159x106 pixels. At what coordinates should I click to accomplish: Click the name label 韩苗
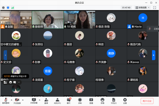100,44
